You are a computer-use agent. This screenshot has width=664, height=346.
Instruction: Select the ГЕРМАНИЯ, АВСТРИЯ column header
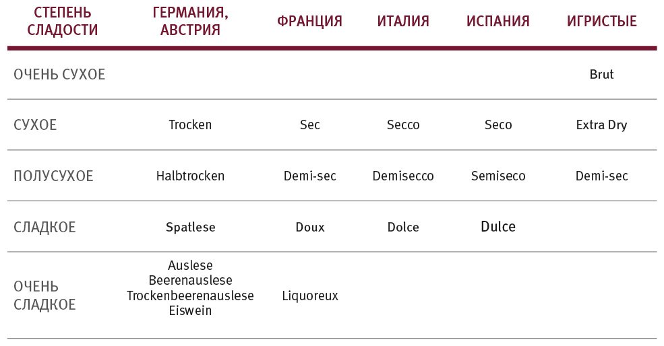pos(191,22)
